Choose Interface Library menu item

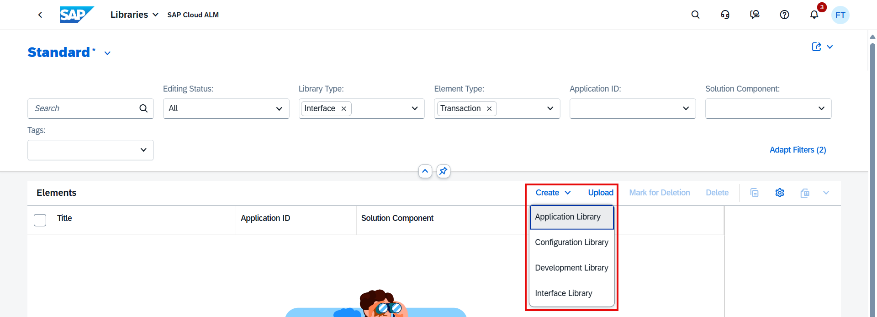pos(563,293)
